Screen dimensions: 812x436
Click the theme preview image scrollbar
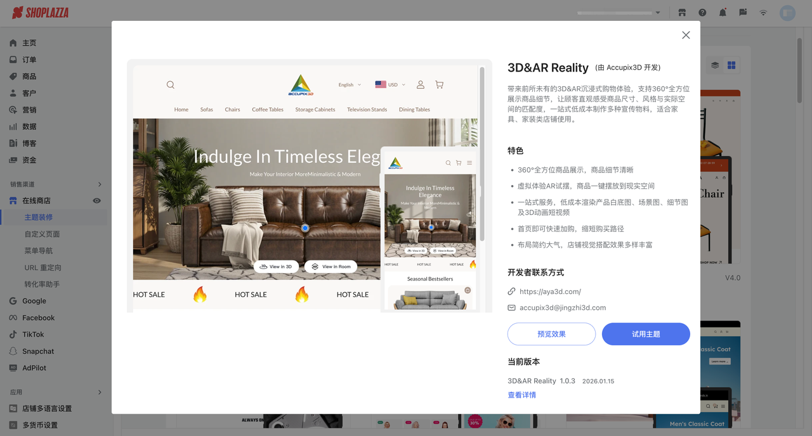click(x=482, y=152)
